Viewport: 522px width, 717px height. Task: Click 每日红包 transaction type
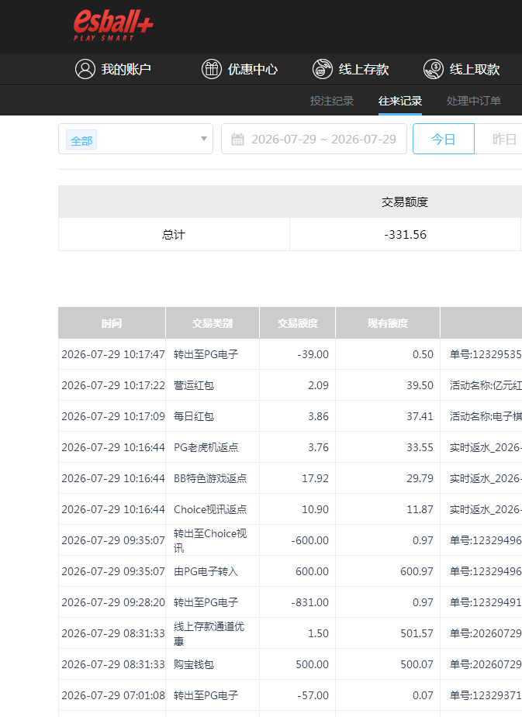(193, 416)
